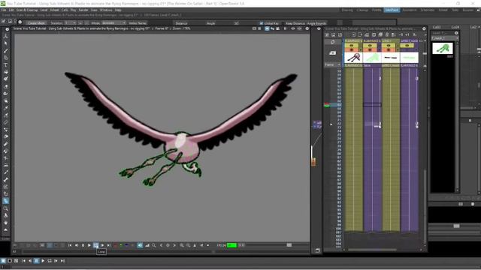Open the File menu

coord(4,10)
